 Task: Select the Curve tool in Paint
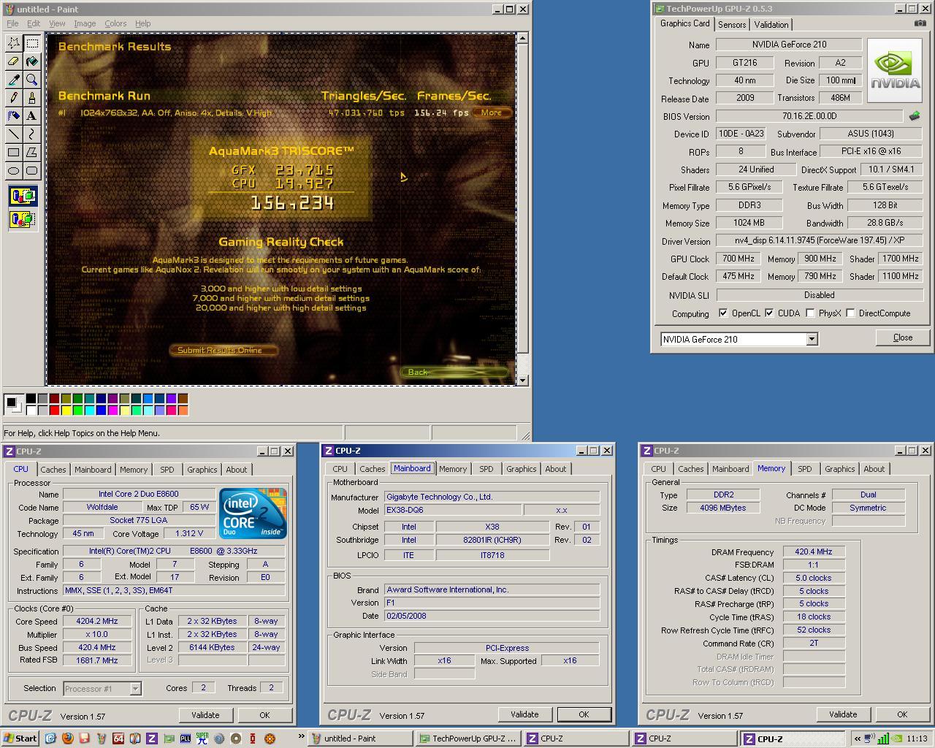[31, 134]
